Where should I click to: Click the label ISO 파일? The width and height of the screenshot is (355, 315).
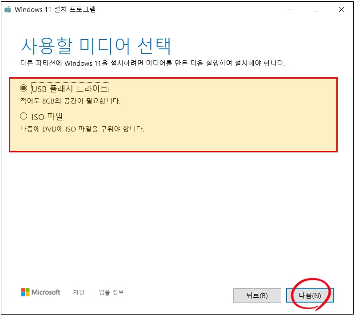pos(47,116)
